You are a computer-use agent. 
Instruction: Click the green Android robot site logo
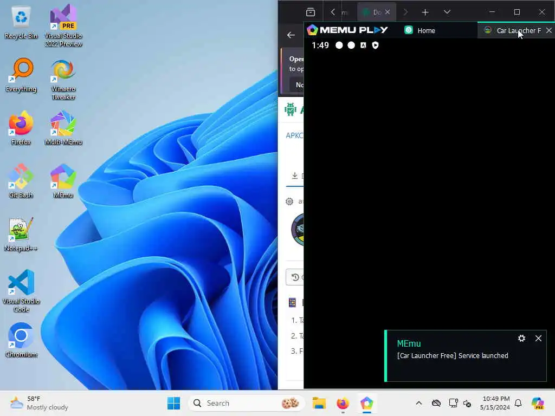[x=291, y=109]
